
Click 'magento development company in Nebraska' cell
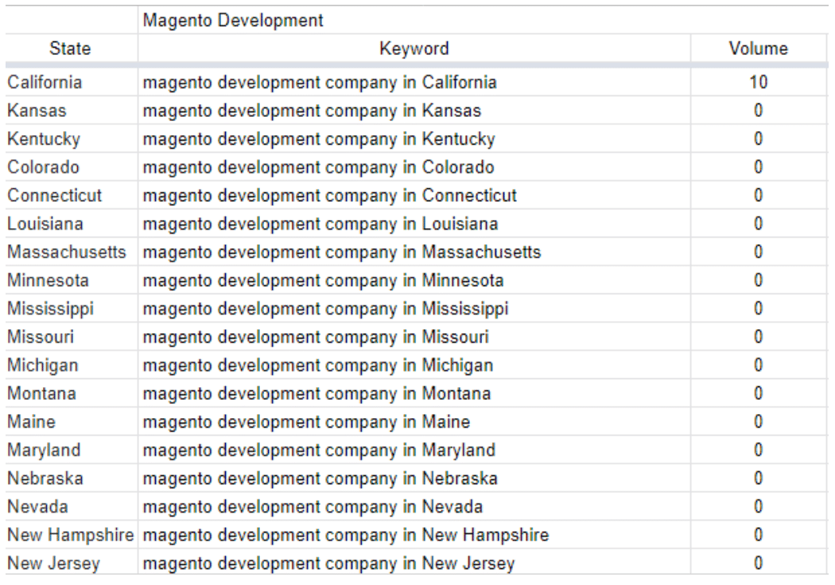point(414,478)
